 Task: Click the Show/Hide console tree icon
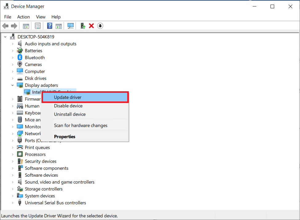26,26
